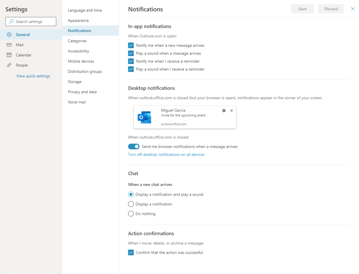Open the Privacy and data section
Image resolution: width=359 pixels, height=274 pixels.
[x=82, y=92]
